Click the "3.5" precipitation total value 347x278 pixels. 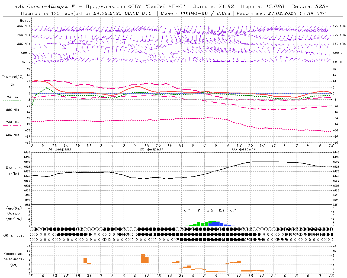pyautogui.click(x=210, y=210)
